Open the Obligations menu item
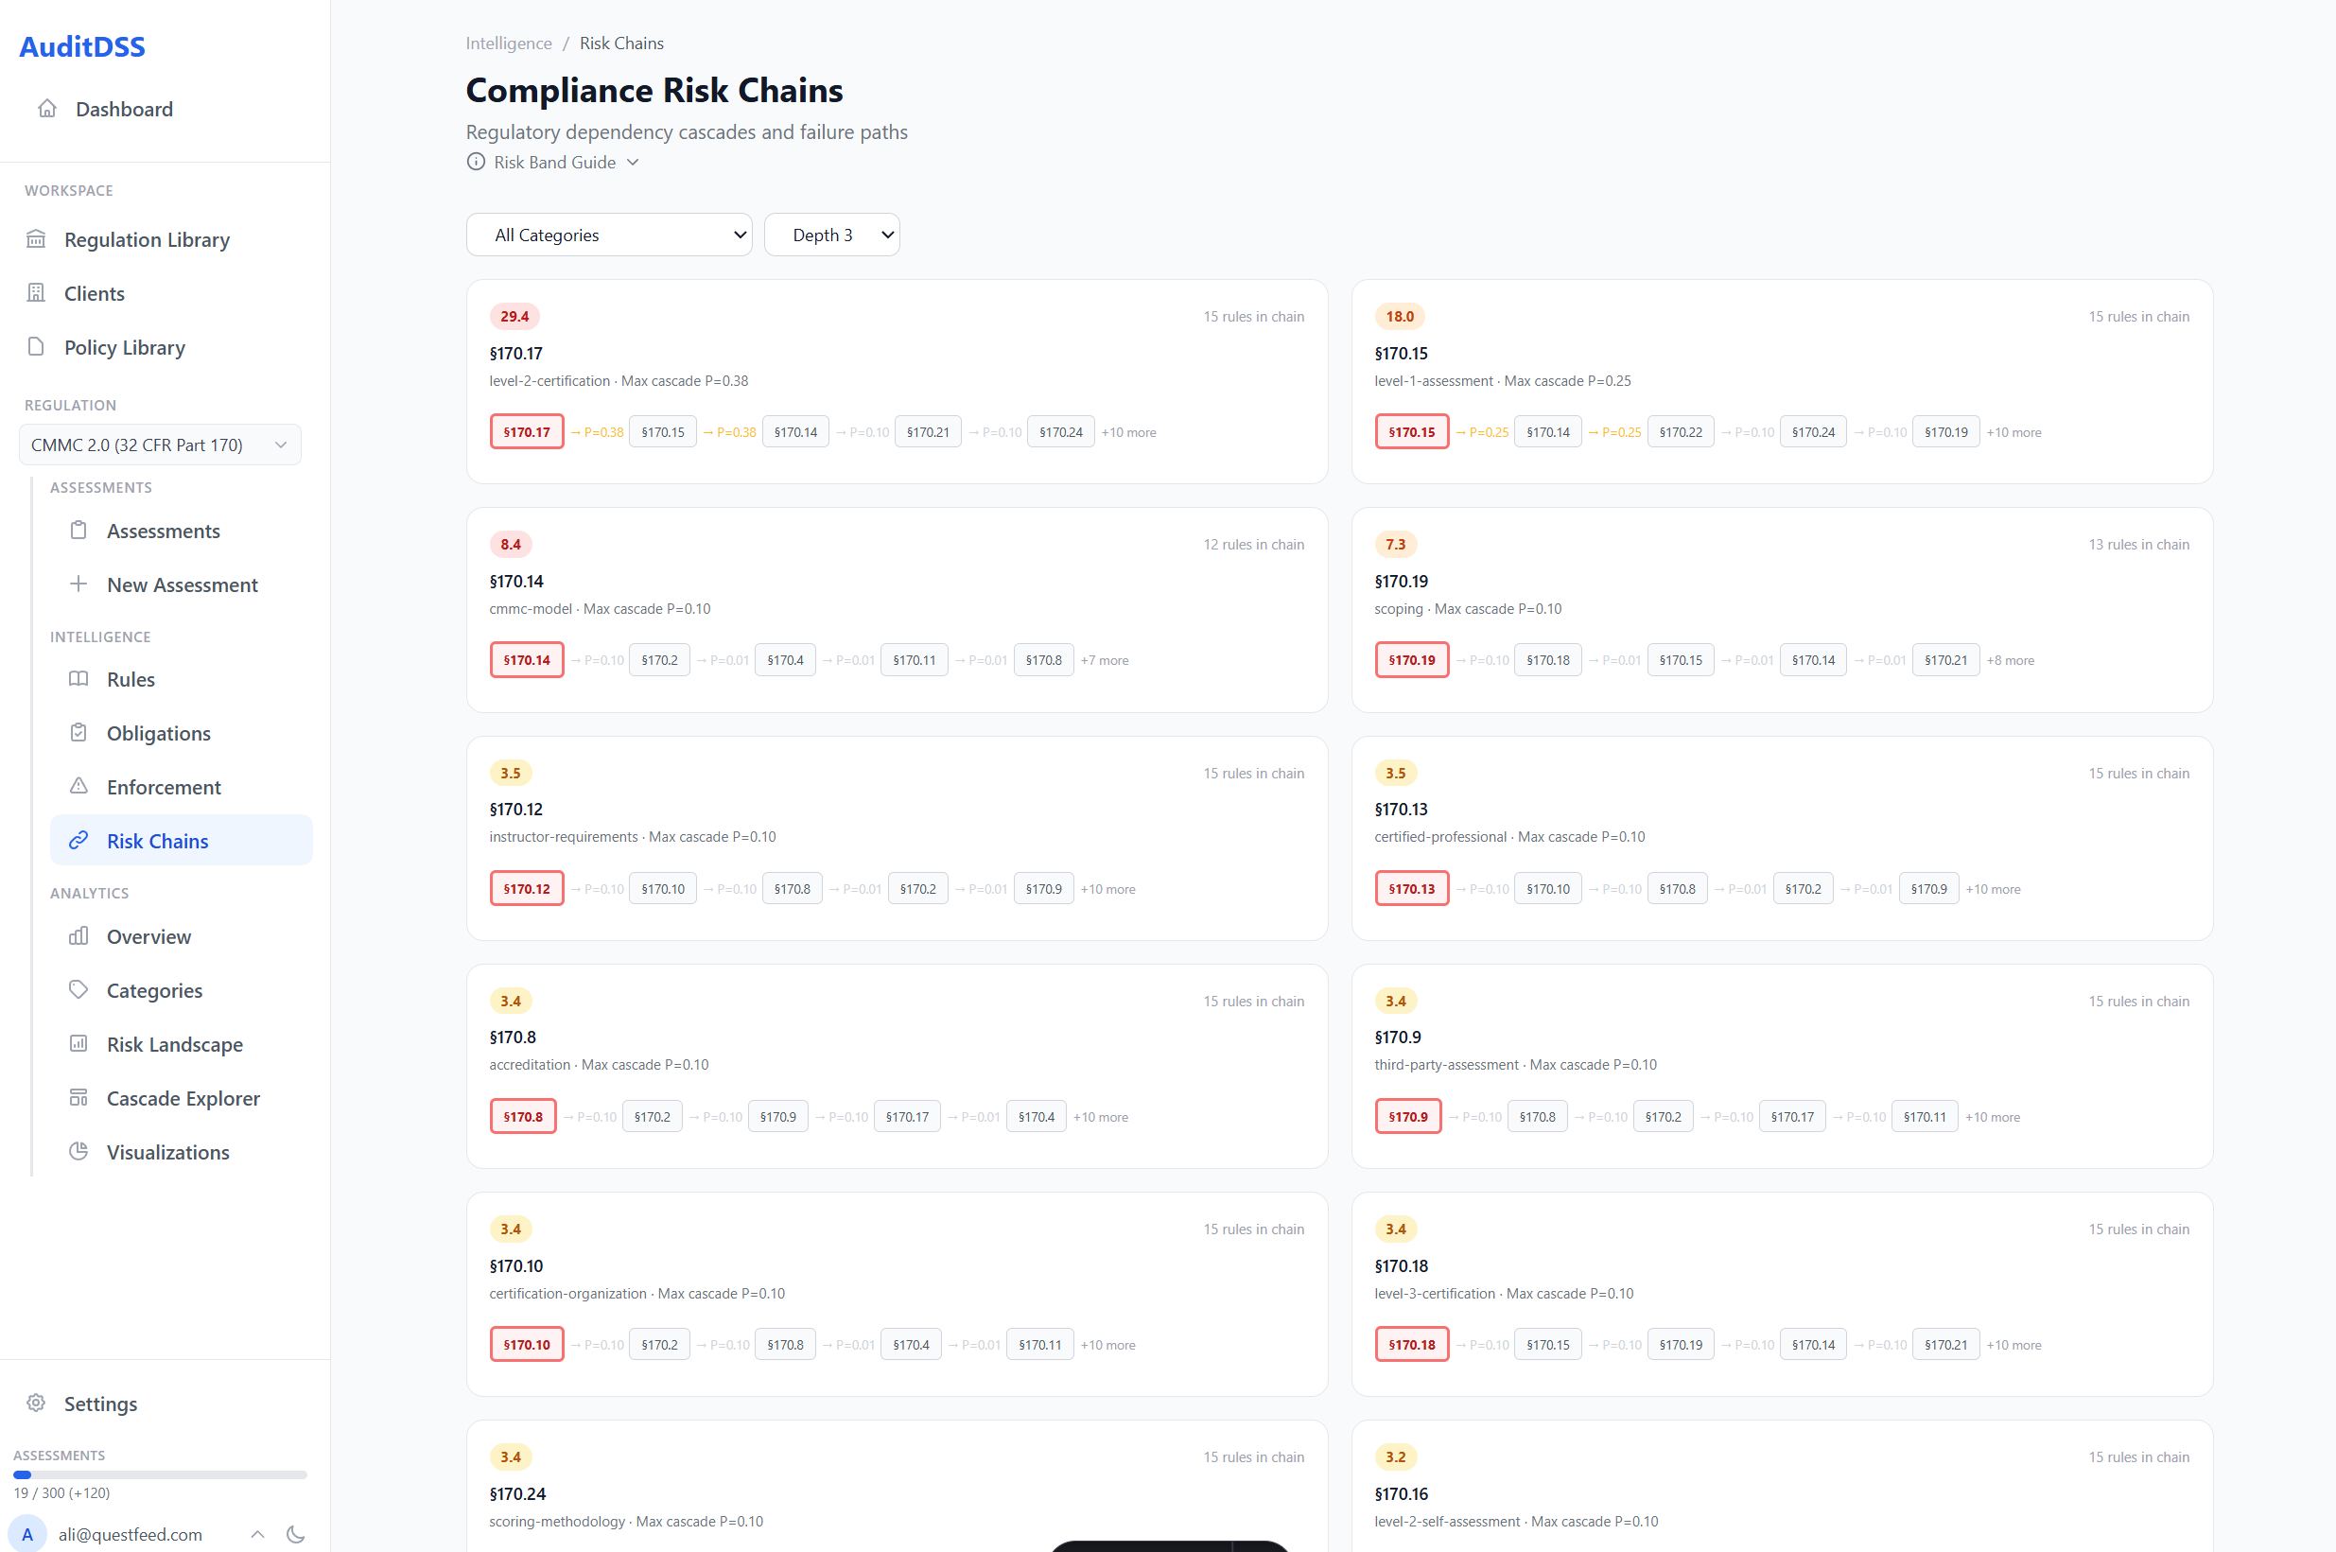2336x1552 pixels. tap(158, 733)
